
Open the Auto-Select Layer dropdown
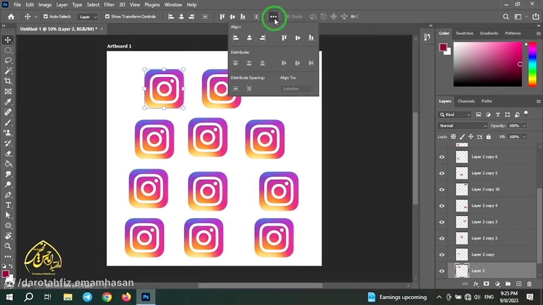(87, 17)
